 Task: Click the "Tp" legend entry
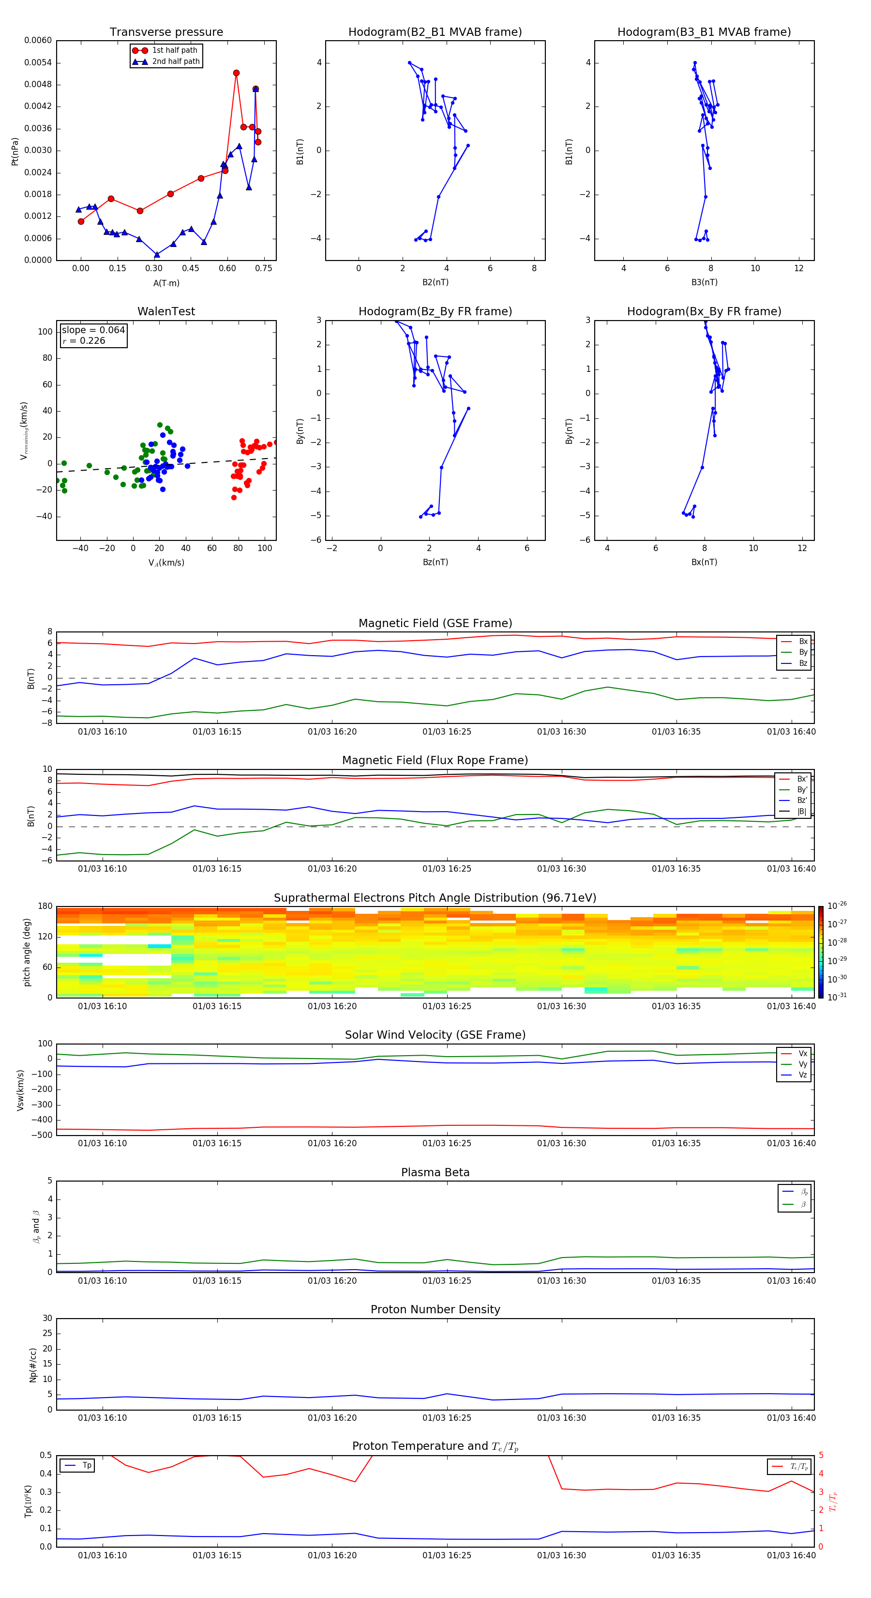[x=77, y=1466]
